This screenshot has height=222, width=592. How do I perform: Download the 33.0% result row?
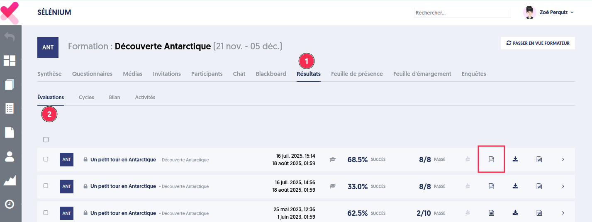pyautogui.click(x=515, y=186)
